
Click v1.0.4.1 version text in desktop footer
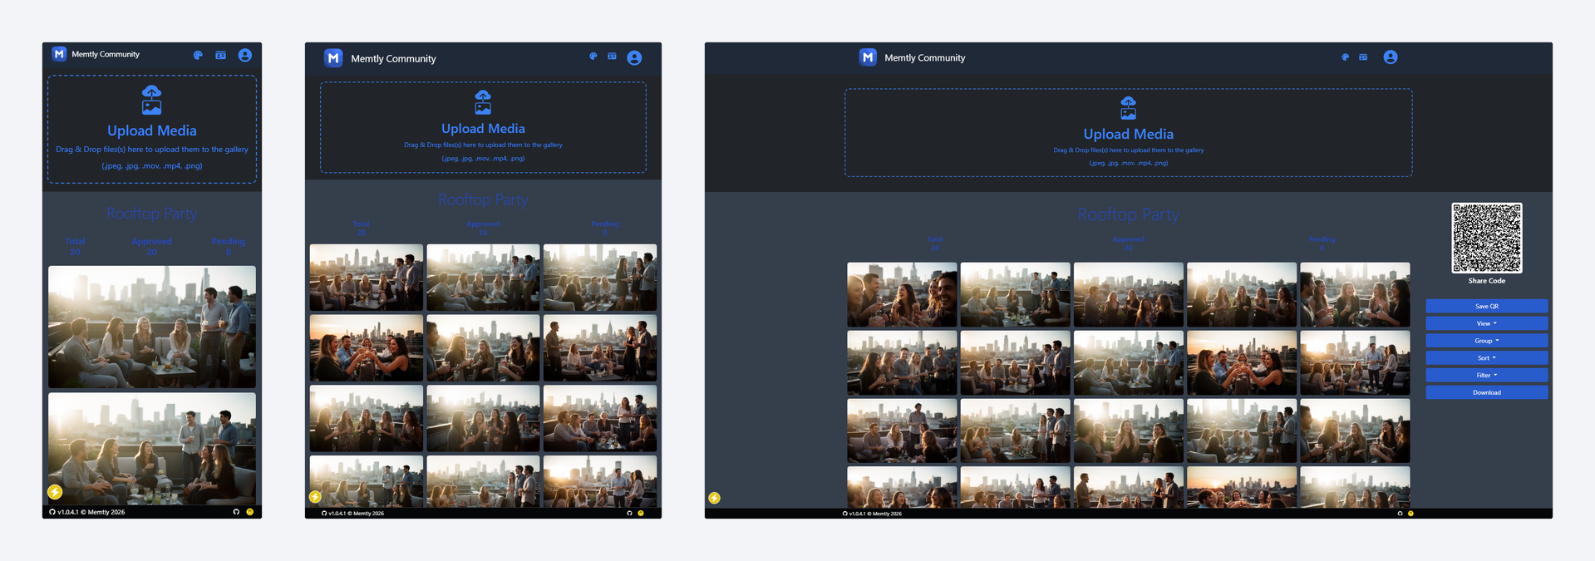tap(859, 514)
